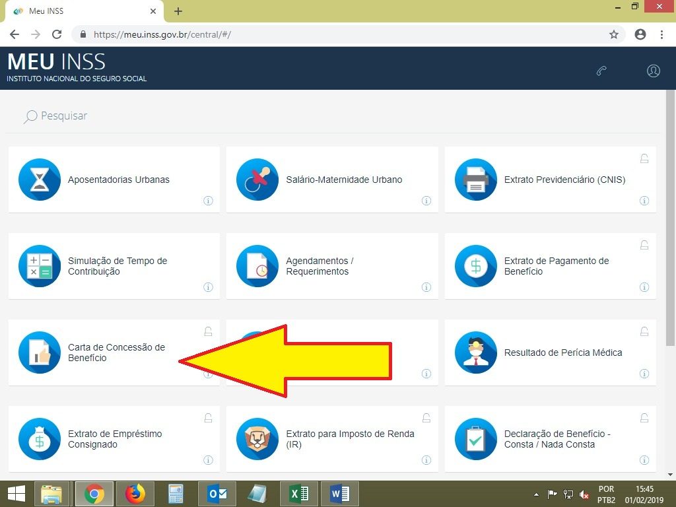Select Agendamentos / Requerimentos text
This screenshot has width=676, height=507.
point(320,266)
